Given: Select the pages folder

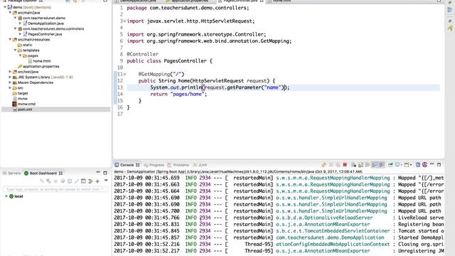Looking at the screenshot, I should (x=33, y=55).
